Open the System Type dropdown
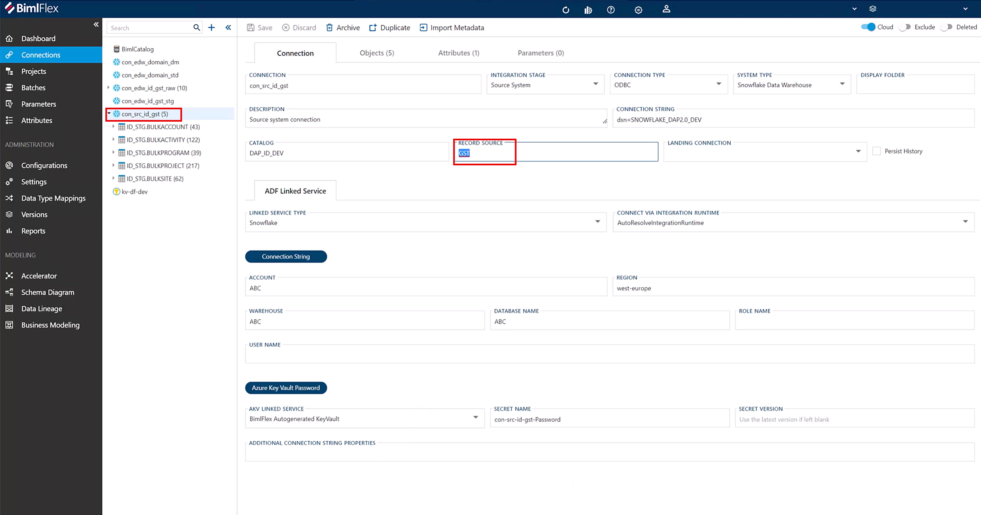Screen dimensions: 981x515 tap(792, 85)
